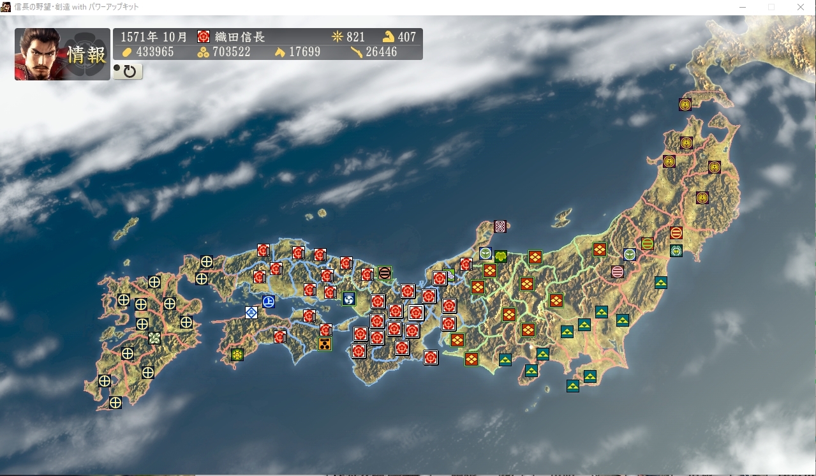
Task: Select the green striped circle crest on orange
Action: [x=648, y=243]
